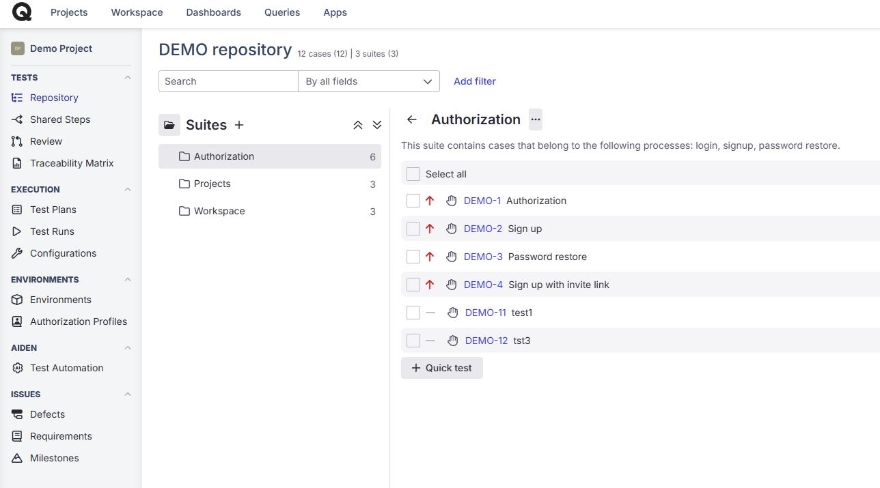The image size is (880, 488).
Task: Click the Test Automation AI icon
Action: 17,368
